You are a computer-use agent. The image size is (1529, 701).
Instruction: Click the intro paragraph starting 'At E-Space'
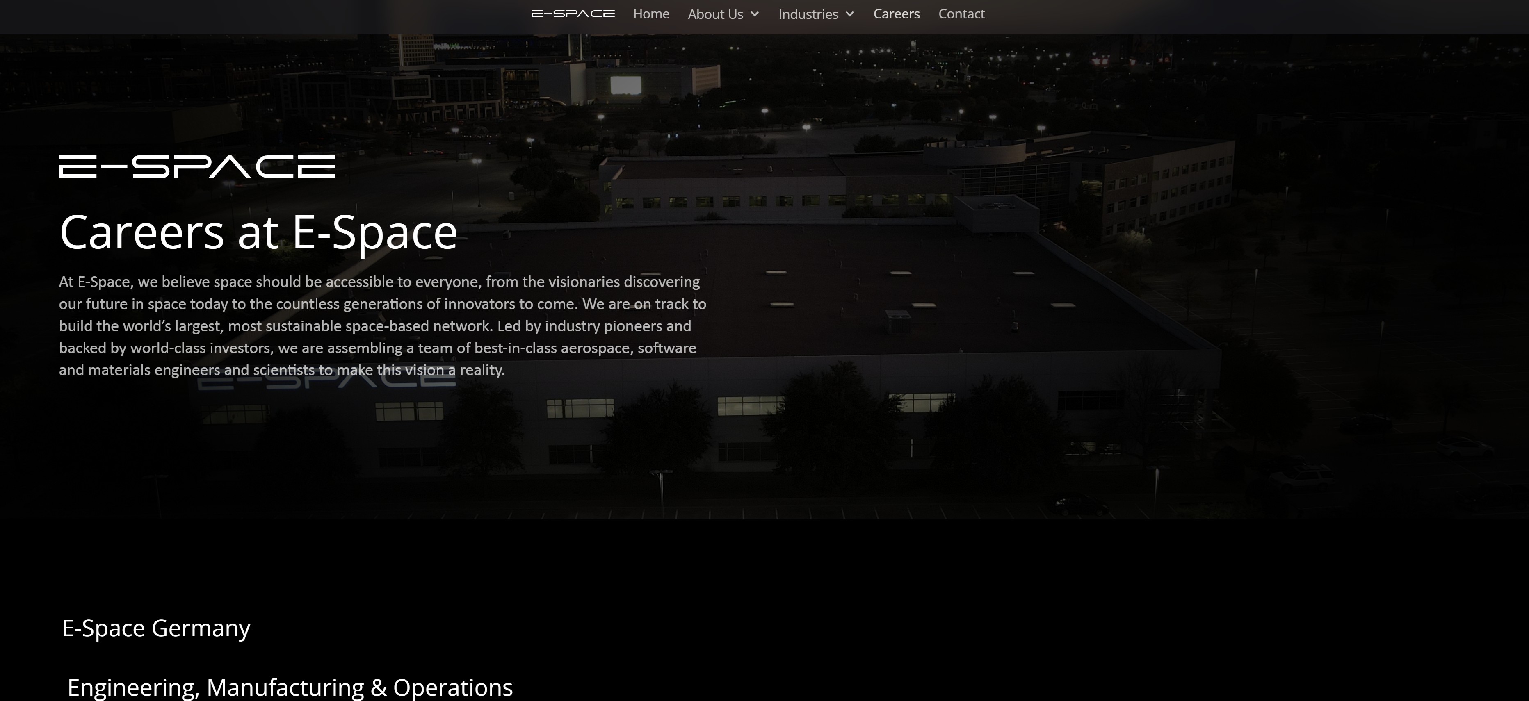pyautogui.click(x=382, y=325)
